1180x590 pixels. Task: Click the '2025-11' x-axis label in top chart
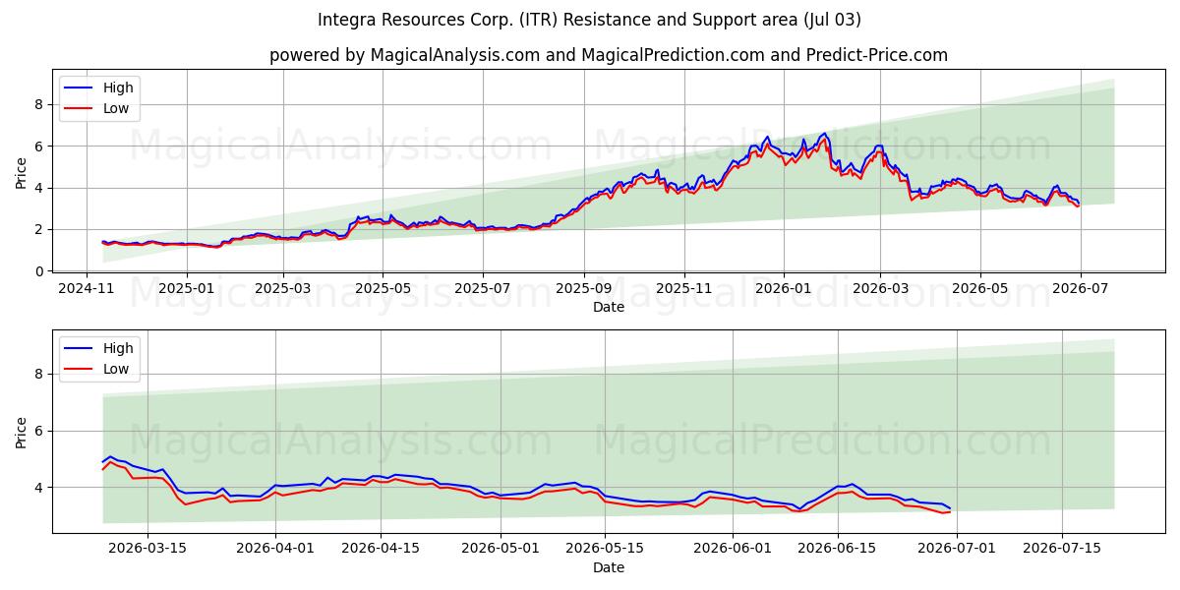coord(683,289)
